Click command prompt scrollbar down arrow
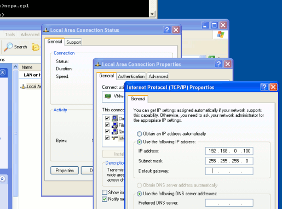This screenshot has width=282, height=209. [152, 14]
